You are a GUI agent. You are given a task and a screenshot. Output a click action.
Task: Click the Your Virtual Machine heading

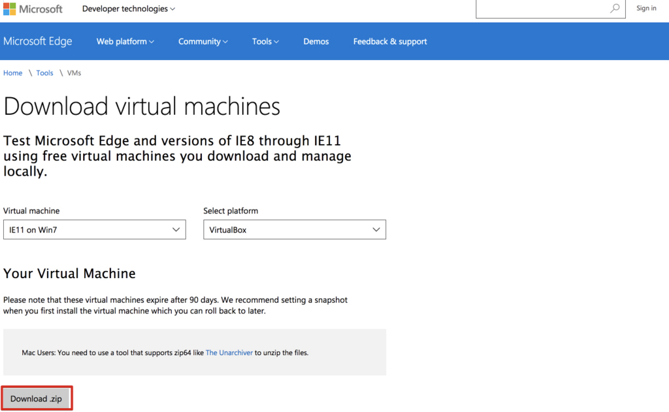pyautogui.click(x=69, y=274)
